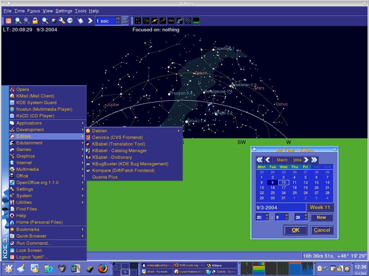This screenshot has height=276, width=369.
Task: Launch KBugBuster (KDE Bug Management)
Action: [x=134, y=164]
